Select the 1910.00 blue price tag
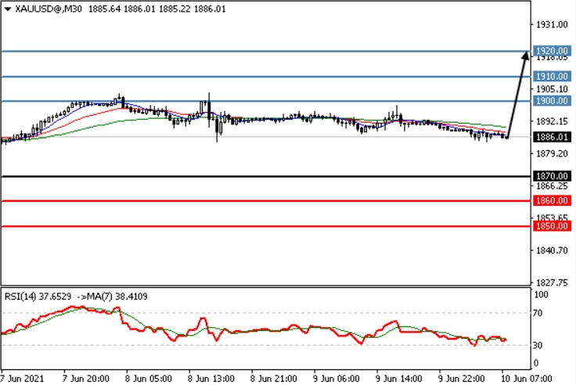This screenshot has width=576, height=385. click(x=551, y=77)
